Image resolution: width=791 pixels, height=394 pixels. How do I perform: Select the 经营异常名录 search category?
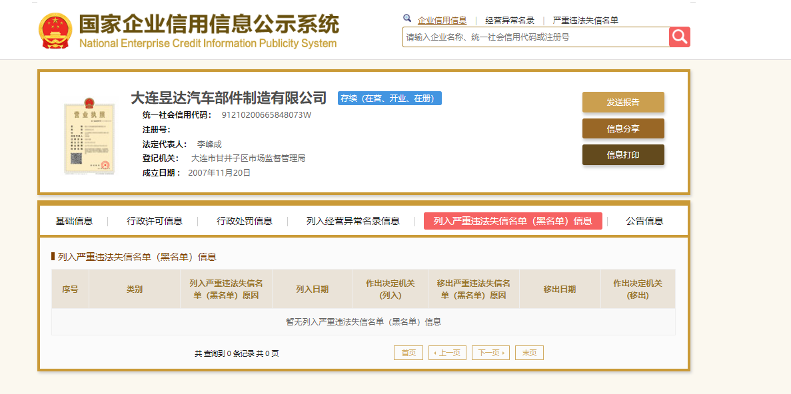point(510,21)
